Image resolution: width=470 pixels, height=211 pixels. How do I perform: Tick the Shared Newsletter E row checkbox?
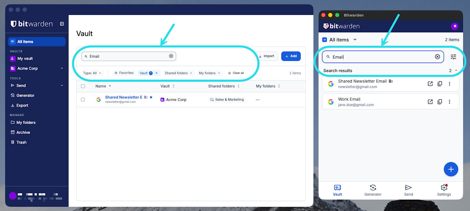click(x=83, y=99)
